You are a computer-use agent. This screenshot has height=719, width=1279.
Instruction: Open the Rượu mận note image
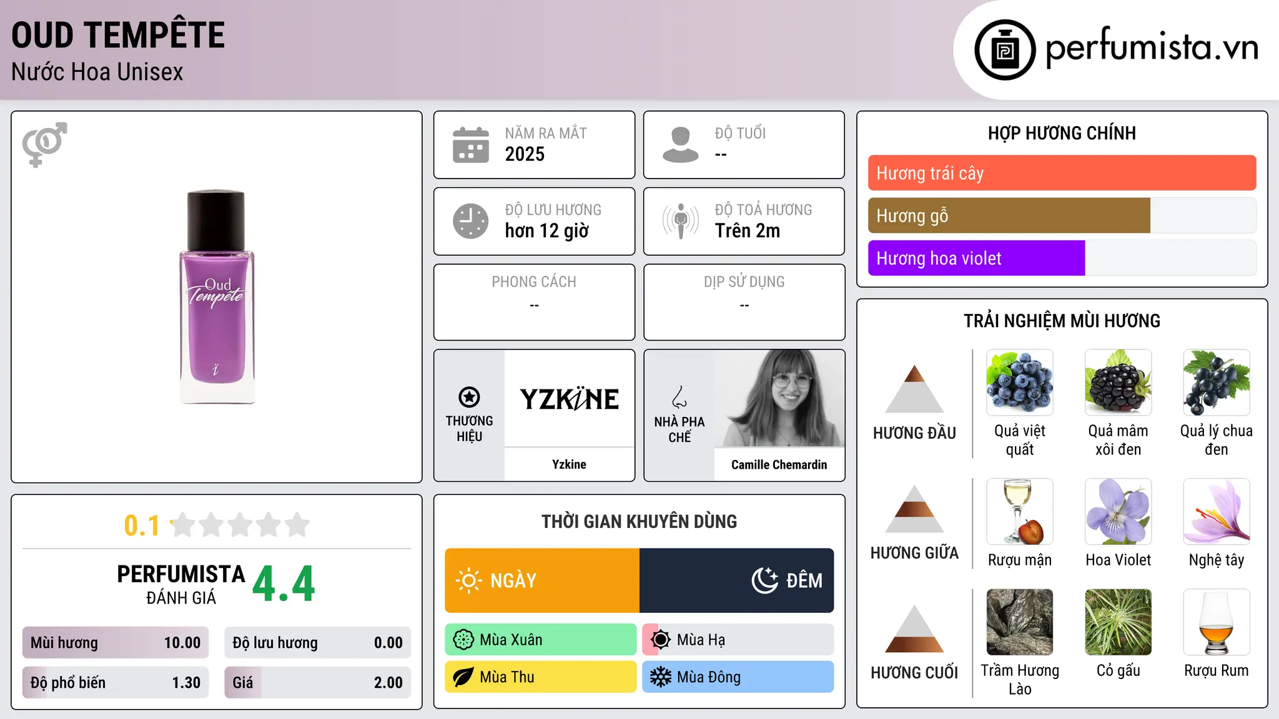(x=1020, y=512)
